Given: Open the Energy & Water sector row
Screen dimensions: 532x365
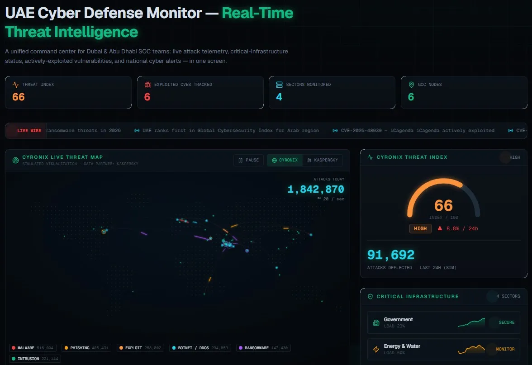Looking at the screenshot, I should point(444,349).
